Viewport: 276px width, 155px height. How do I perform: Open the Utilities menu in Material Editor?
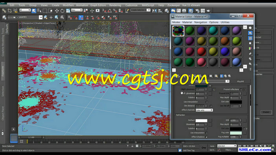coord(225,22)
